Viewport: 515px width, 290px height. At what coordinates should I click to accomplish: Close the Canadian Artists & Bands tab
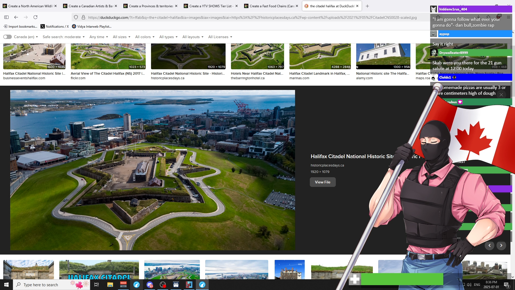[116, 6]
